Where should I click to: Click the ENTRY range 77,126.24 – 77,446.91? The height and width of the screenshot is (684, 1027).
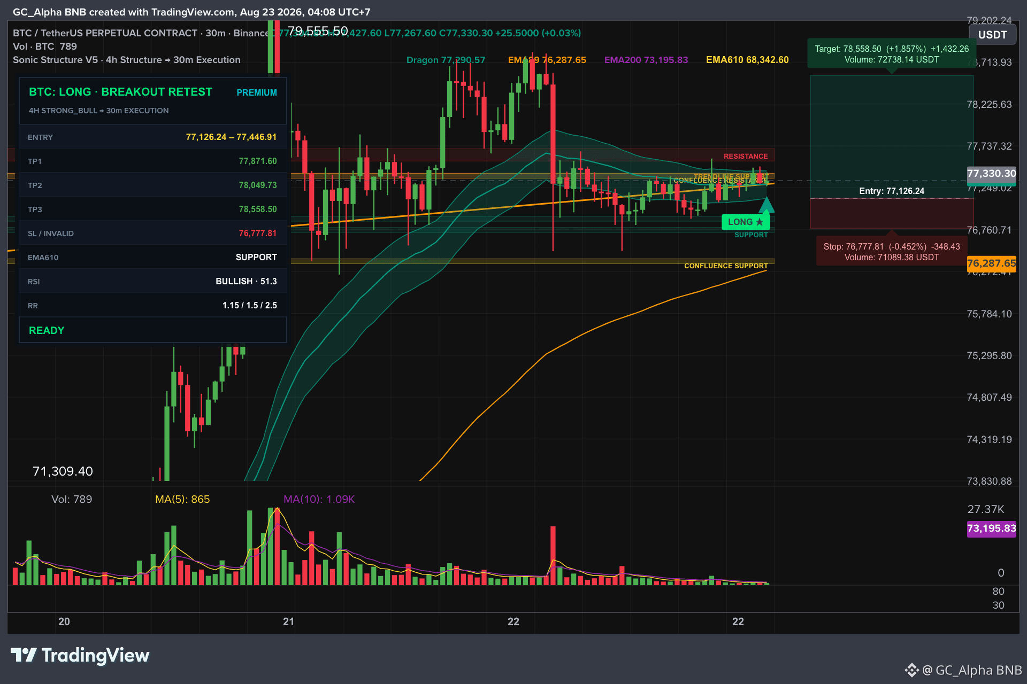231,137
